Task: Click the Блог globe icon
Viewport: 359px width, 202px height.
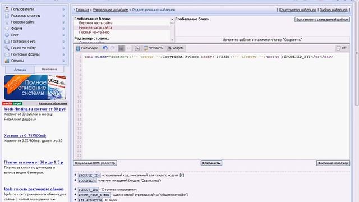Action: point(7,35)
